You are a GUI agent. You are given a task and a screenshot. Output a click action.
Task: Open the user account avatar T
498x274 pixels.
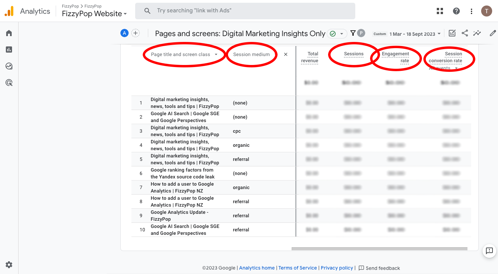pyautogui.click(x=486, y=11)
